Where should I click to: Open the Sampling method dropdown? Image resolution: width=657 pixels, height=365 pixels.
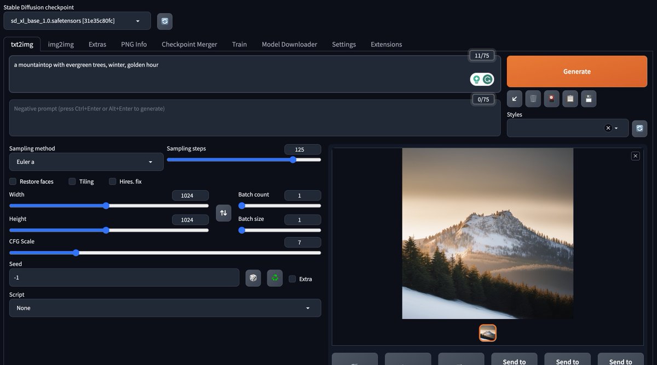click(x=86, y=162)
